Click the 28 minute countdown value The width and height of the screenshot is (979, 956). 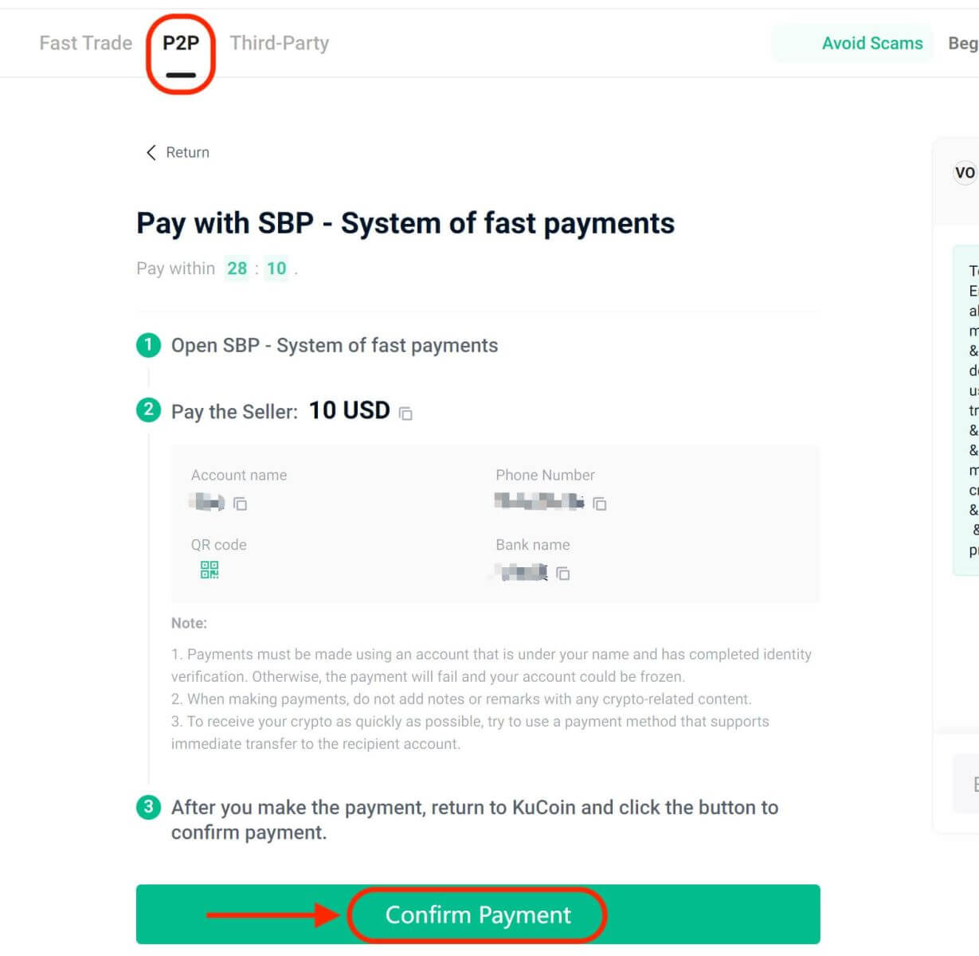[237, 268]
